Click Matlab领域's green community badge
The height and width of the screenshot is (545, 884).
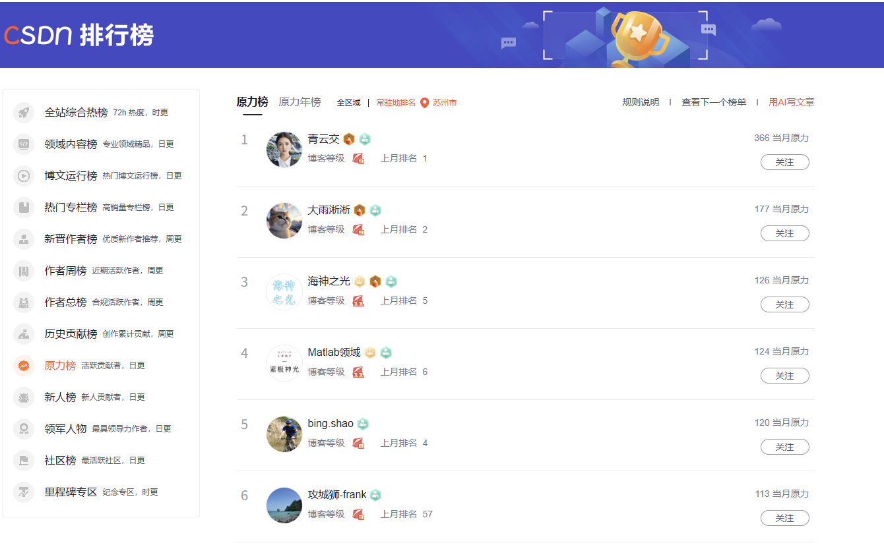(386, 353)
